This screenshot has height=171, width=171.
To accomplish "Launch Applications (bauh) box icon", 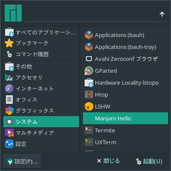I will point(89,35).
